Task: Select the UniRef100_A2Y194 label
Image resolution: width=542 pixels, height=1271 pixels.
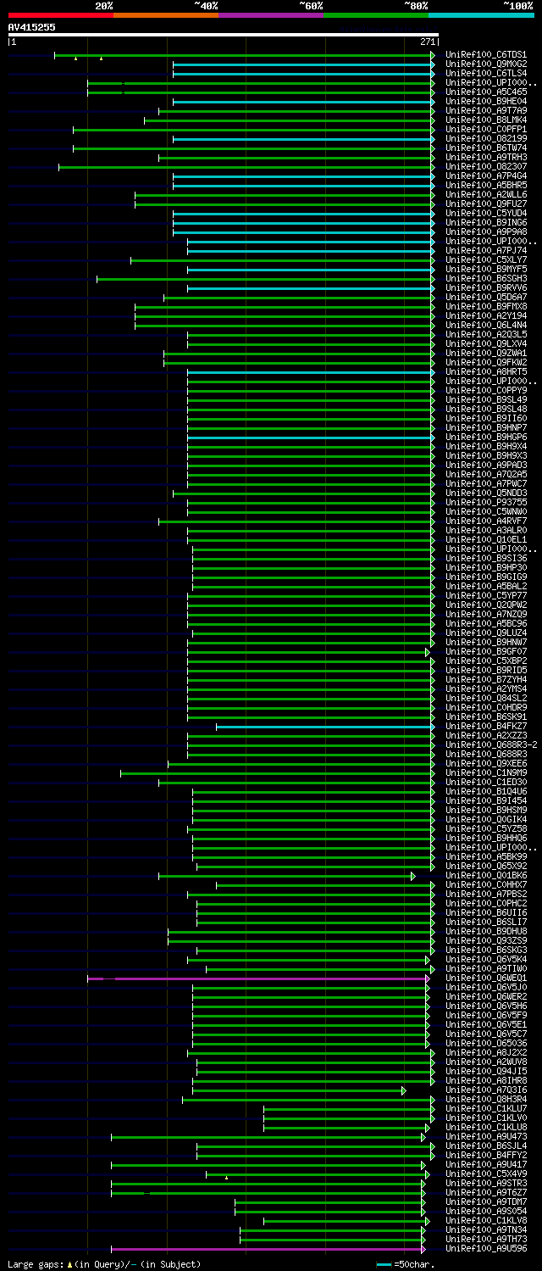Action: 485,316
